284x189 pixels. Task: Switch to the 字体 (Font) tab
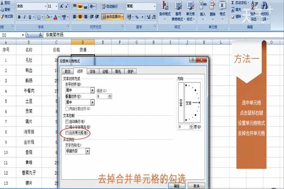pos(93,71)
